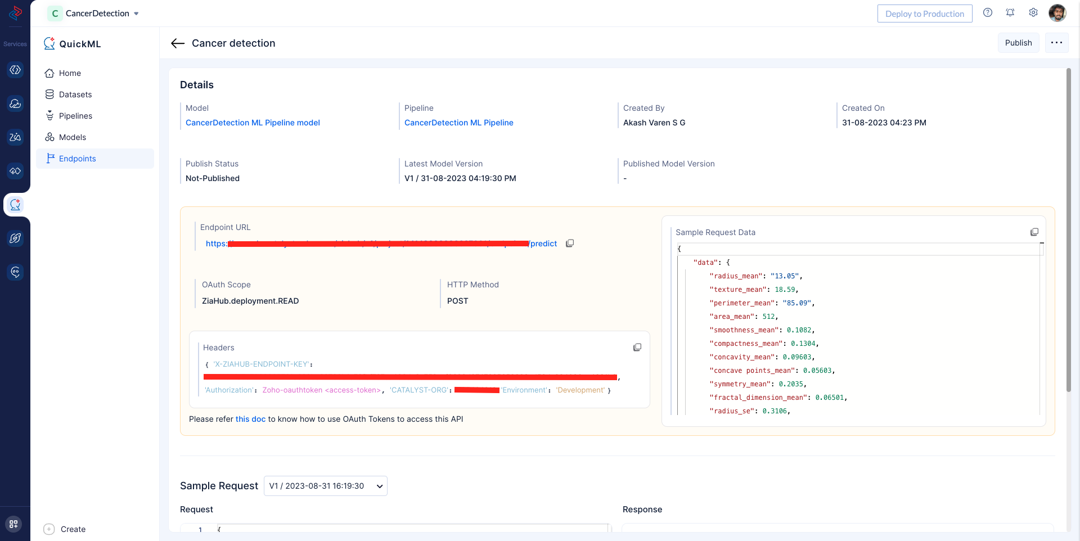The image size is (1080, 541).
Task: Open the CancerDetection ML Pipeline model link
Action: pos(253,123)
